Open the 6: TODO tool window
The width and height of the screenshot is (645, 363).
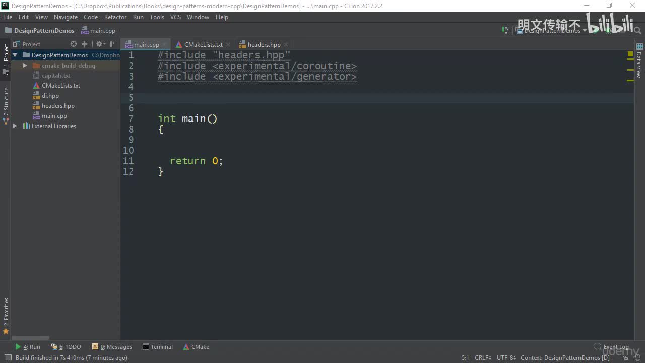click(x=66, y=347)
